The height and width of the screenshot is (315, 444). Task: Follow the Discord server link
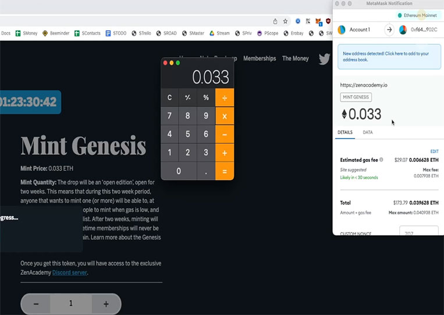pos(69,272)
